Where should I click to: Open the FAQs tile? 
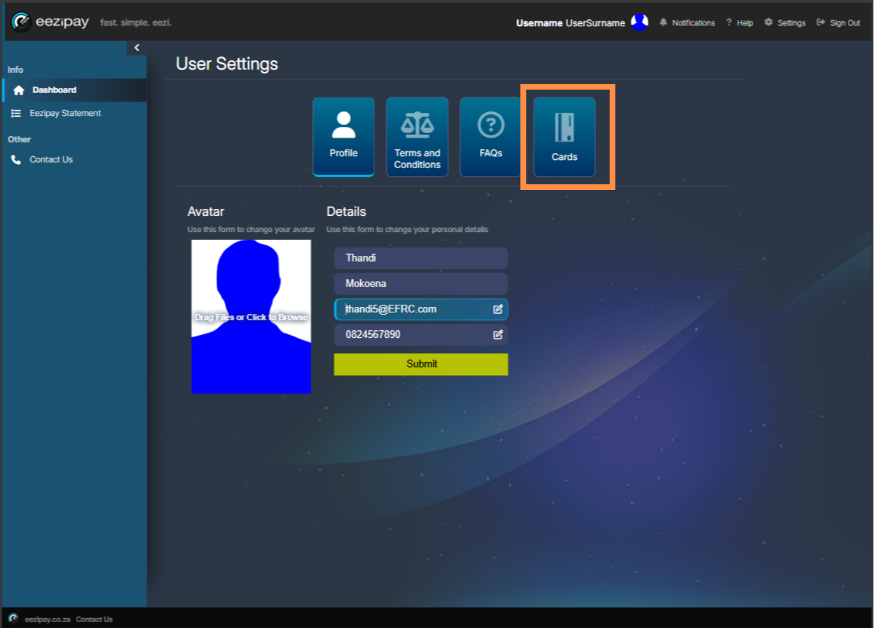point(490,137)
